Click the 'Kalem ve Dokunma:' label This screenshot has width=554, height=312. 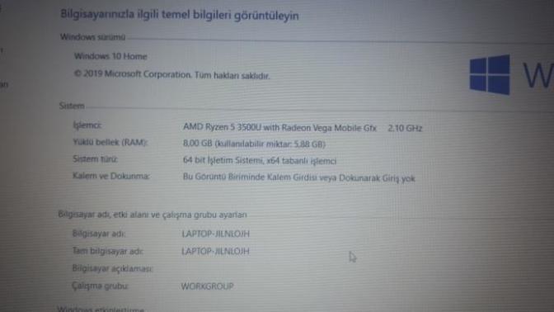point(111,176)
